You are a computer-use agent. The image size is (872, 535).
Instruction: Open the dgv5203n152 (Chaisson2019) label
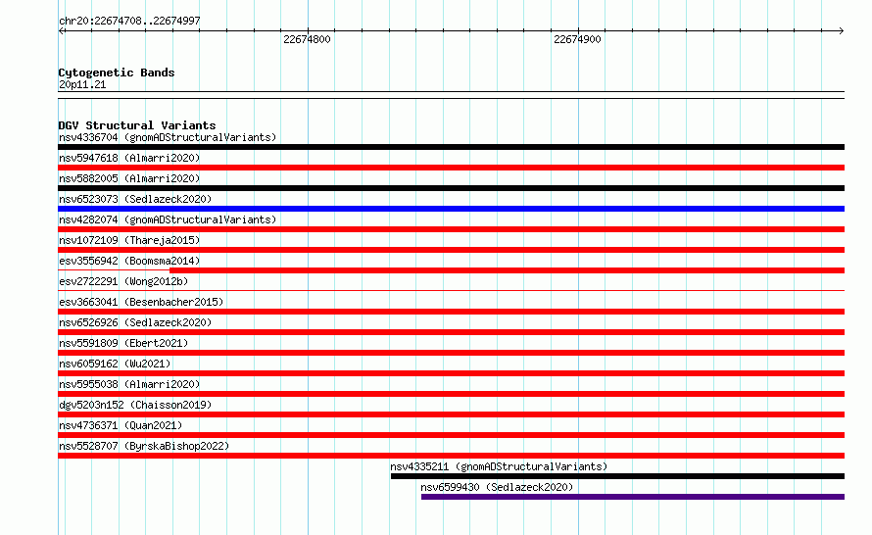tap(135, 405)
